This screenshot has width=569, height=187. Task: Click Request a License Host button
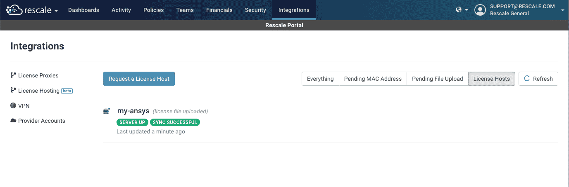click(x=139, y=79)
